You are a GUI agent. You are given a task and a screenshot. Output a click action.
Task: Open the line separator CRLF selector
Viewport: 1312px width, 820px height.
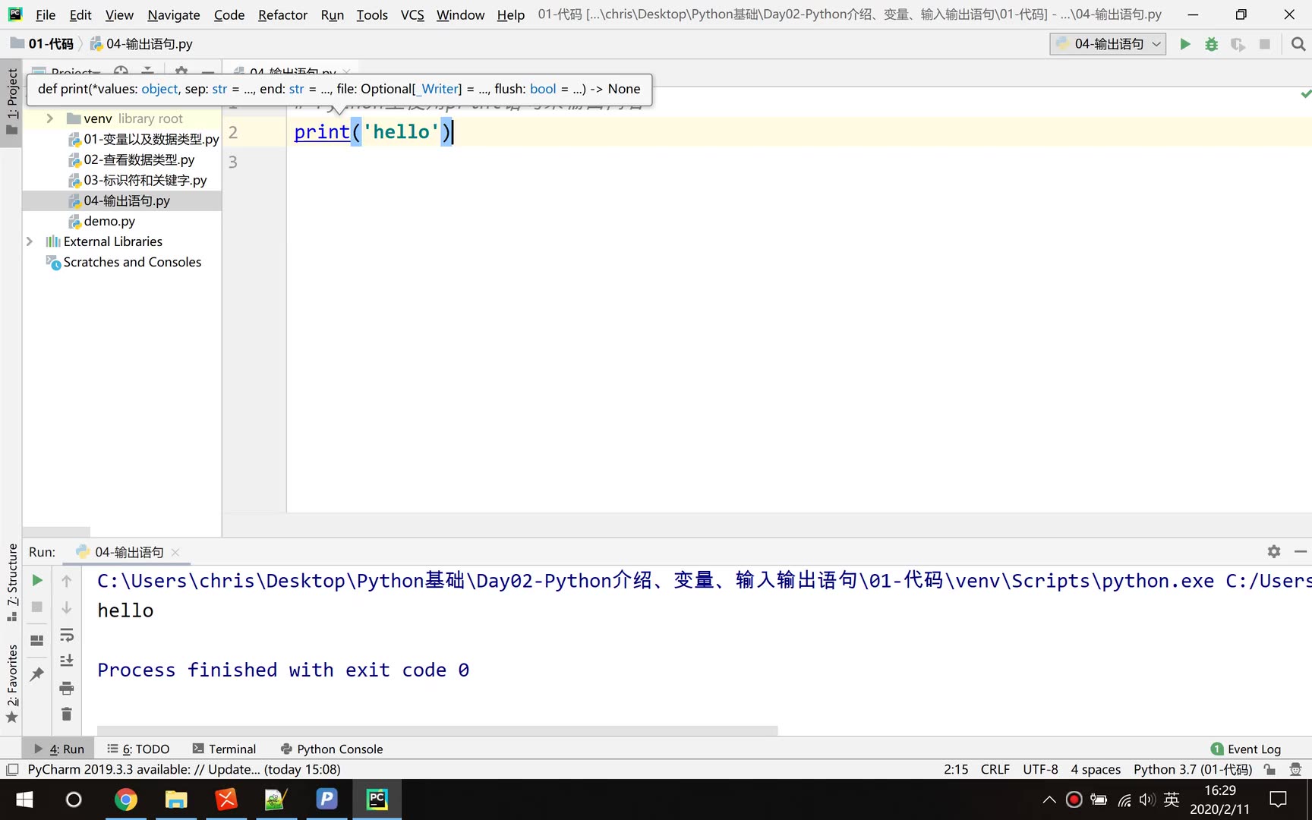[x=995, y=770]
